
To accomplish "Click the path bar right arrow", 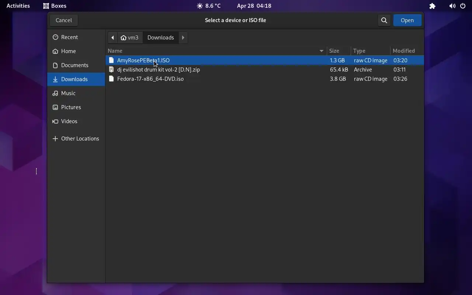I will (x=183, y=38).
